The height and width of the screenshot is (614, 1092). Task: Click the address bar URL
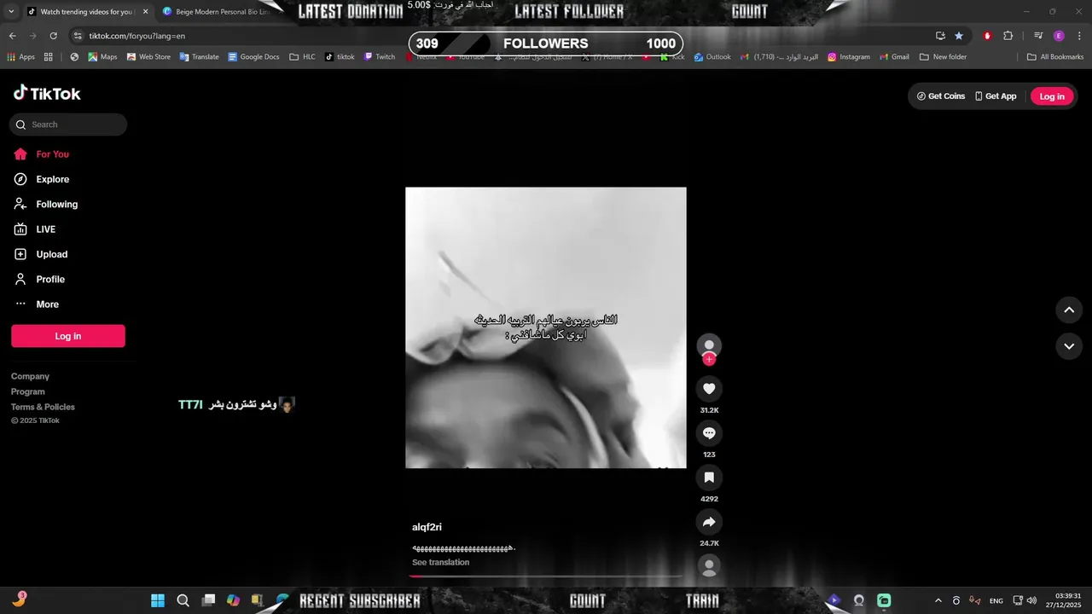(x=136, y=36)
